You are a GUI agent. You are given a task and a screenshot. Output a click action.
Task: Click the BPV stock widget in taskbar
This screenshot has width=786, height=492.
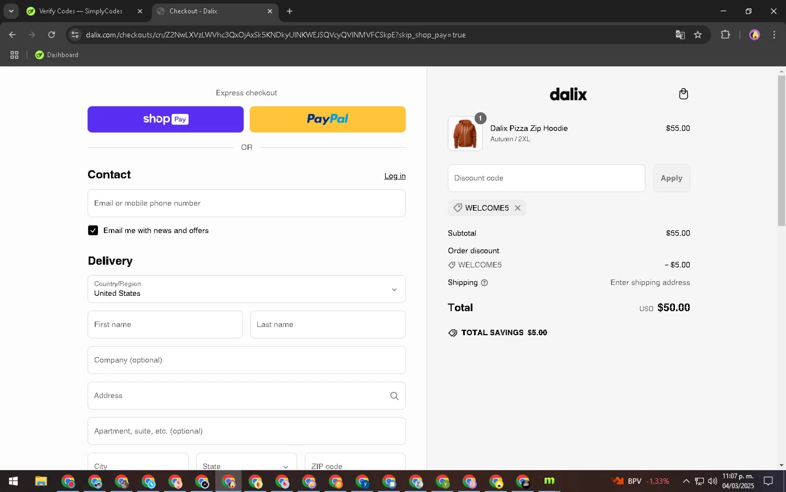coord(640,481)
